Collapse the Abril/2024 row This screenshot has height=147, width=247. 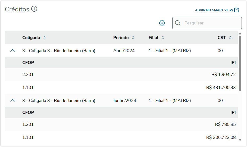(x=12, y=50)
